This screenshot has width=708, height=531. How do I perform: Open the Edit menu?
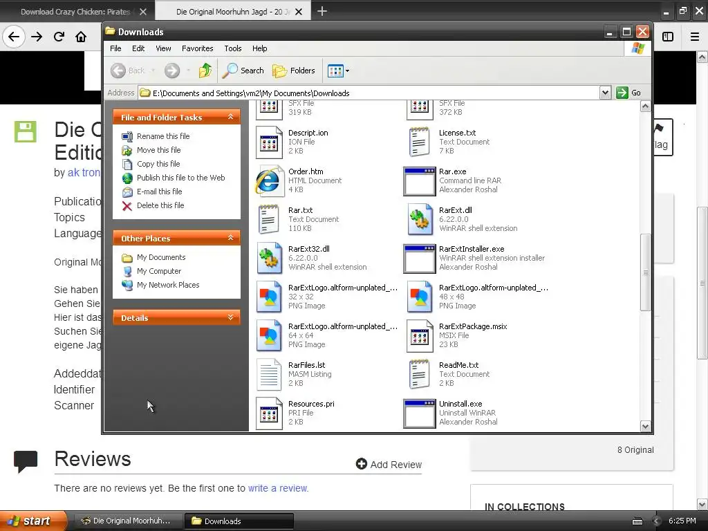138,48
